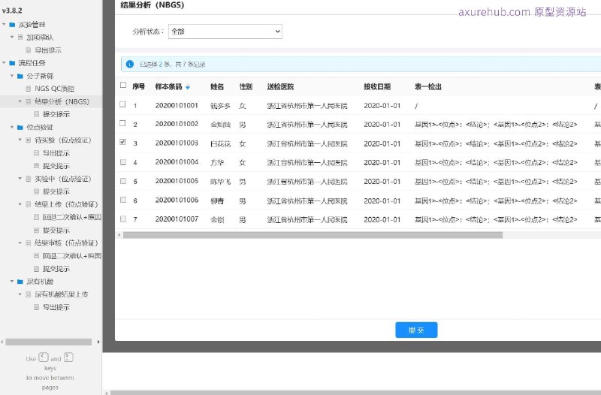The height and width of the screenshot is (395, 601).
Task: Open 提交提示 page under 结果上传
Action: (56, 231)
